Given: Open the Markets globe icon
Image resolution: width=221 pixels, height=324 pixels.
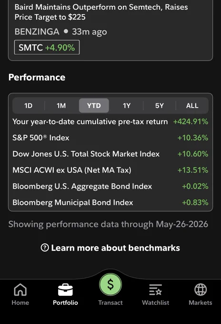Looking at the screenshot, I should (x=201, y=290).
